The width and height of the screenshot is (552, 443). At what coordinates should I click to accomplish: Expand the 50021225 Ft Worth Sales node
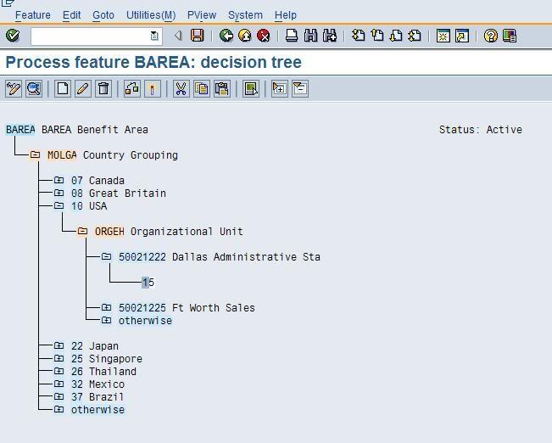pos(106,307)
